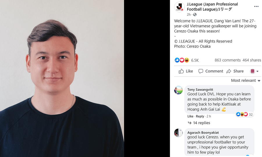The height and width of the screenshot is (157, 262).
Task: Expand the Most relevant comment sort dropdown
Action: (x=246, y=81)
